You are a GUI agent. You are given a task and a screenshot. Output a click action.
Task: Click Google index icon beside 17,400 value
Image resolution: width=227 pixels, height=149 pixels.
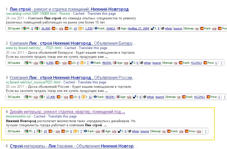(x=41, y=97)
